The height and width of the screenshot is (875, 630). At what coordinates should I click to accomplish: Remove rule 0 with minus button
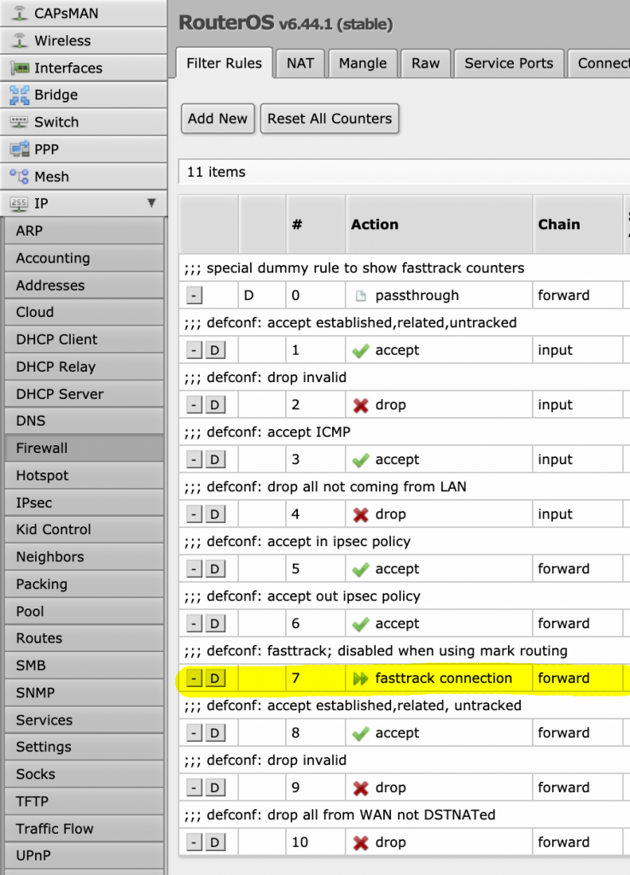(194, 296)
